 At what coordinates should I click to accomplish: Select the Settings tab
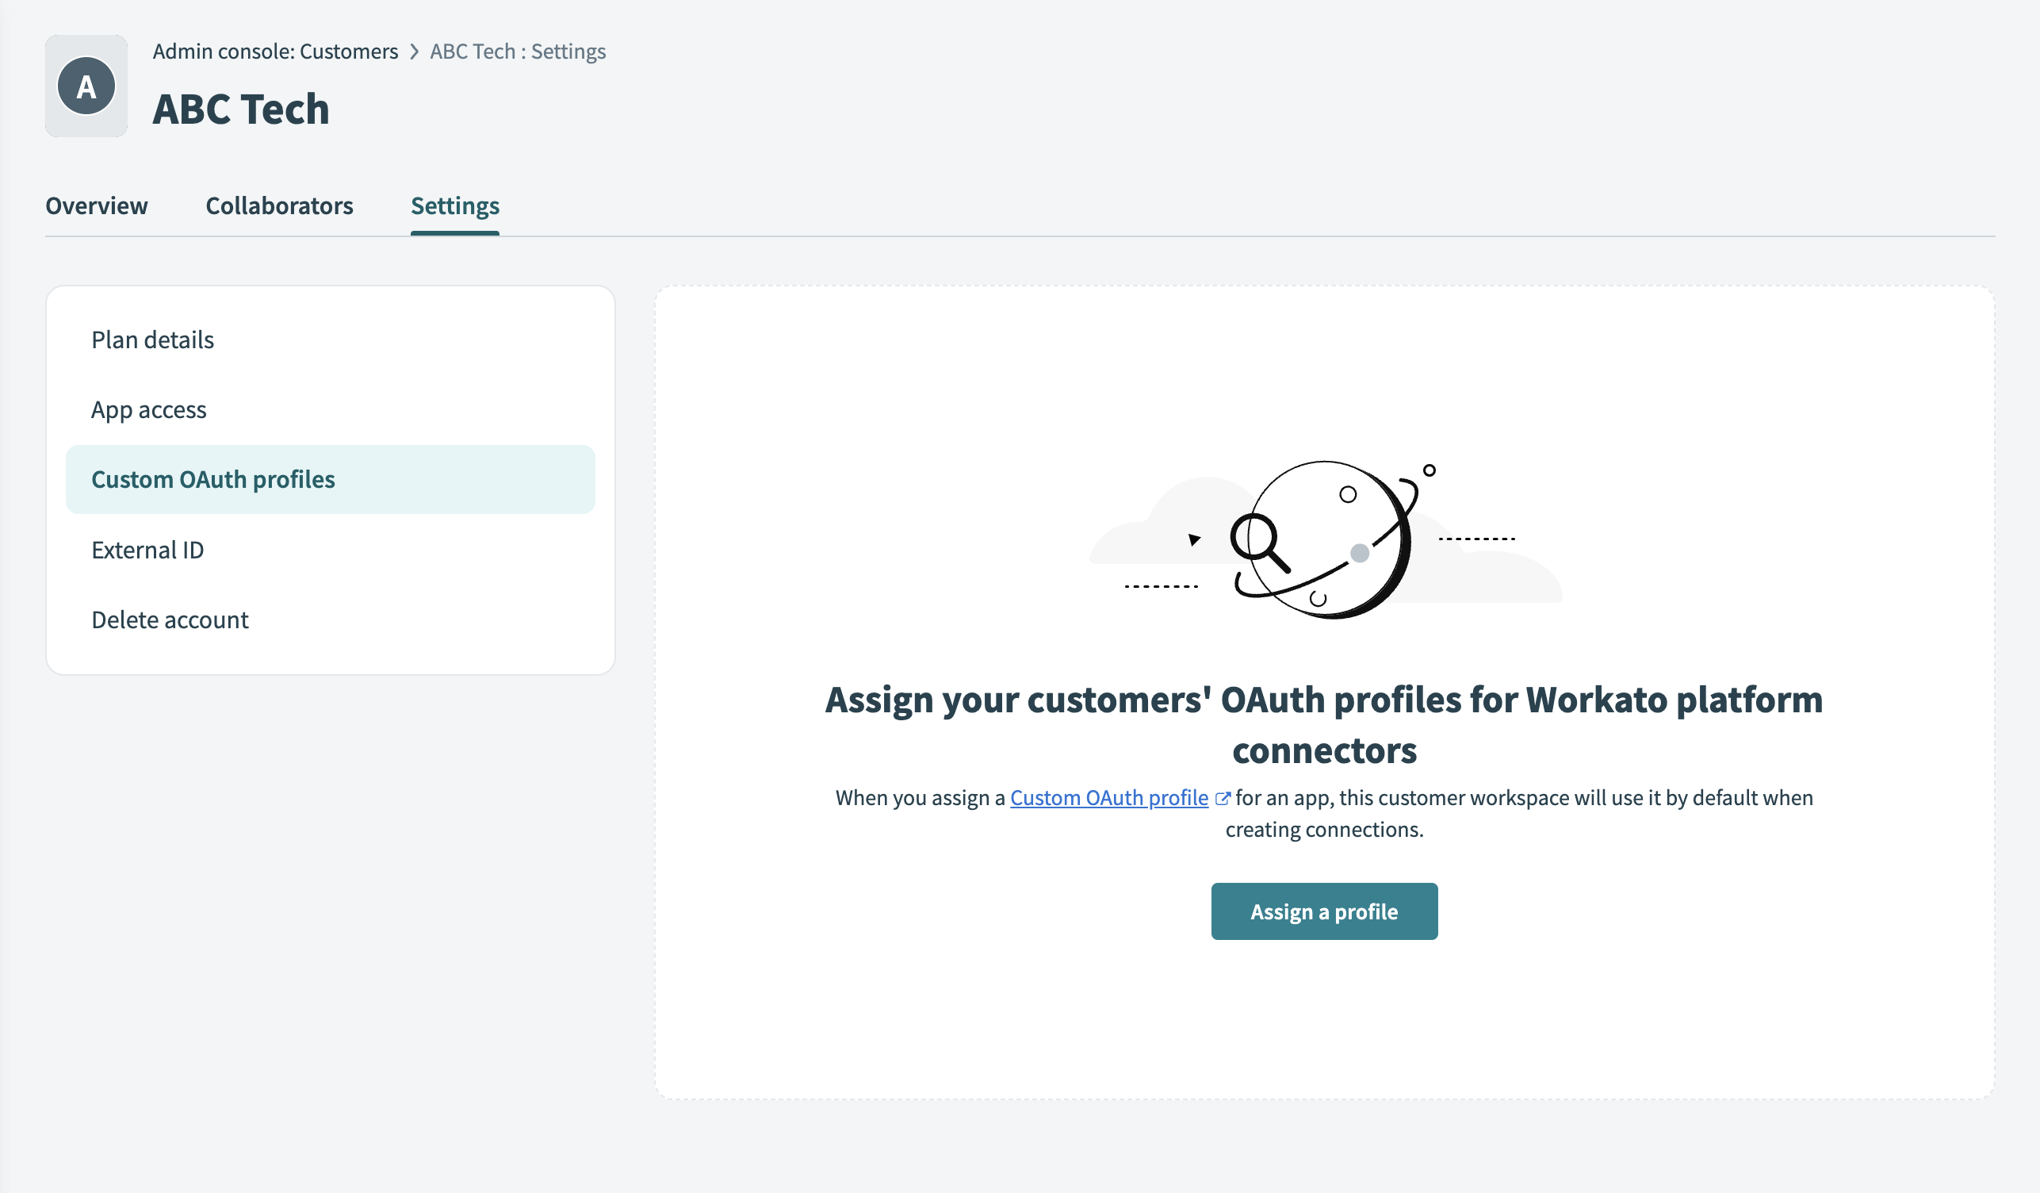[x=455, y=205]
